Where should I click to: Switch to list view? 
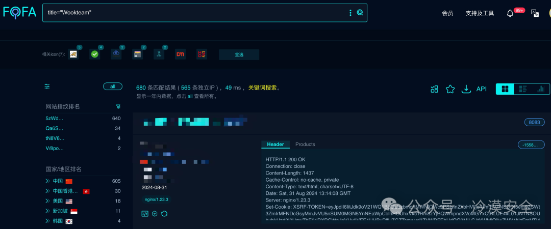point(523,89)
